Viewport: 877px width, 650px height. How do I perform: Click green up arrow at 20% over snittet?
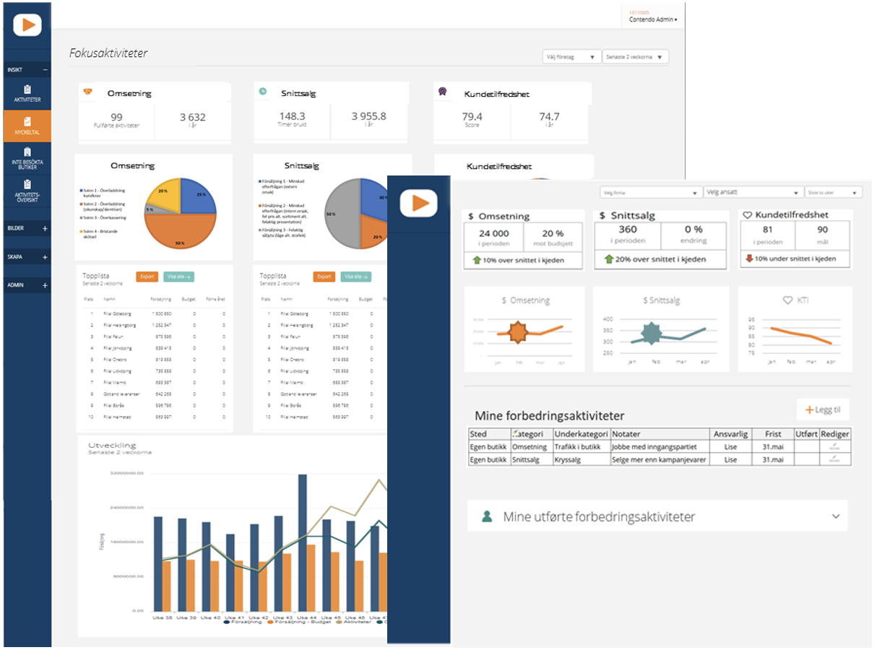608,259
